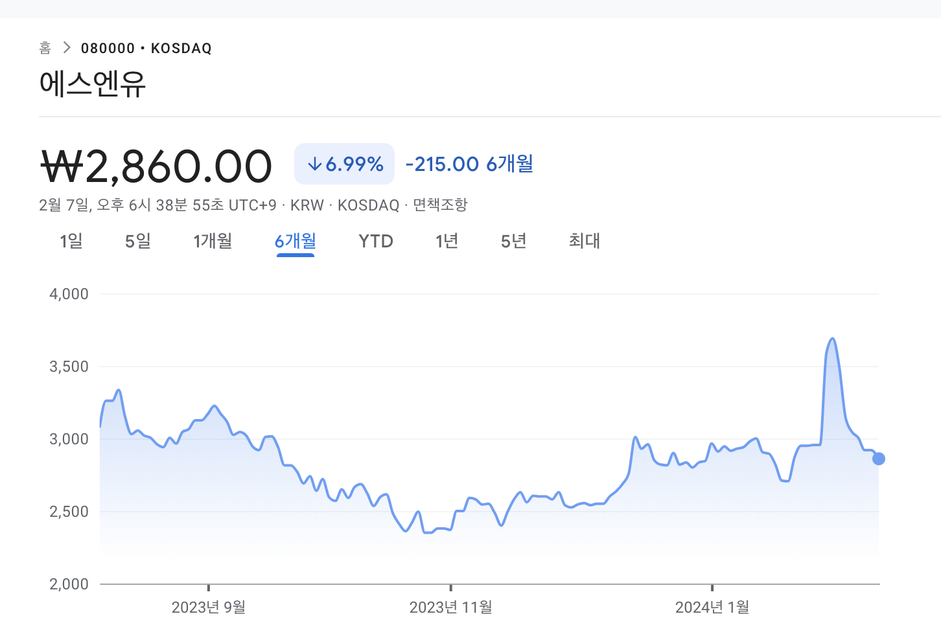
Task: Select the 5일 range tab
Action: [138, 241]
